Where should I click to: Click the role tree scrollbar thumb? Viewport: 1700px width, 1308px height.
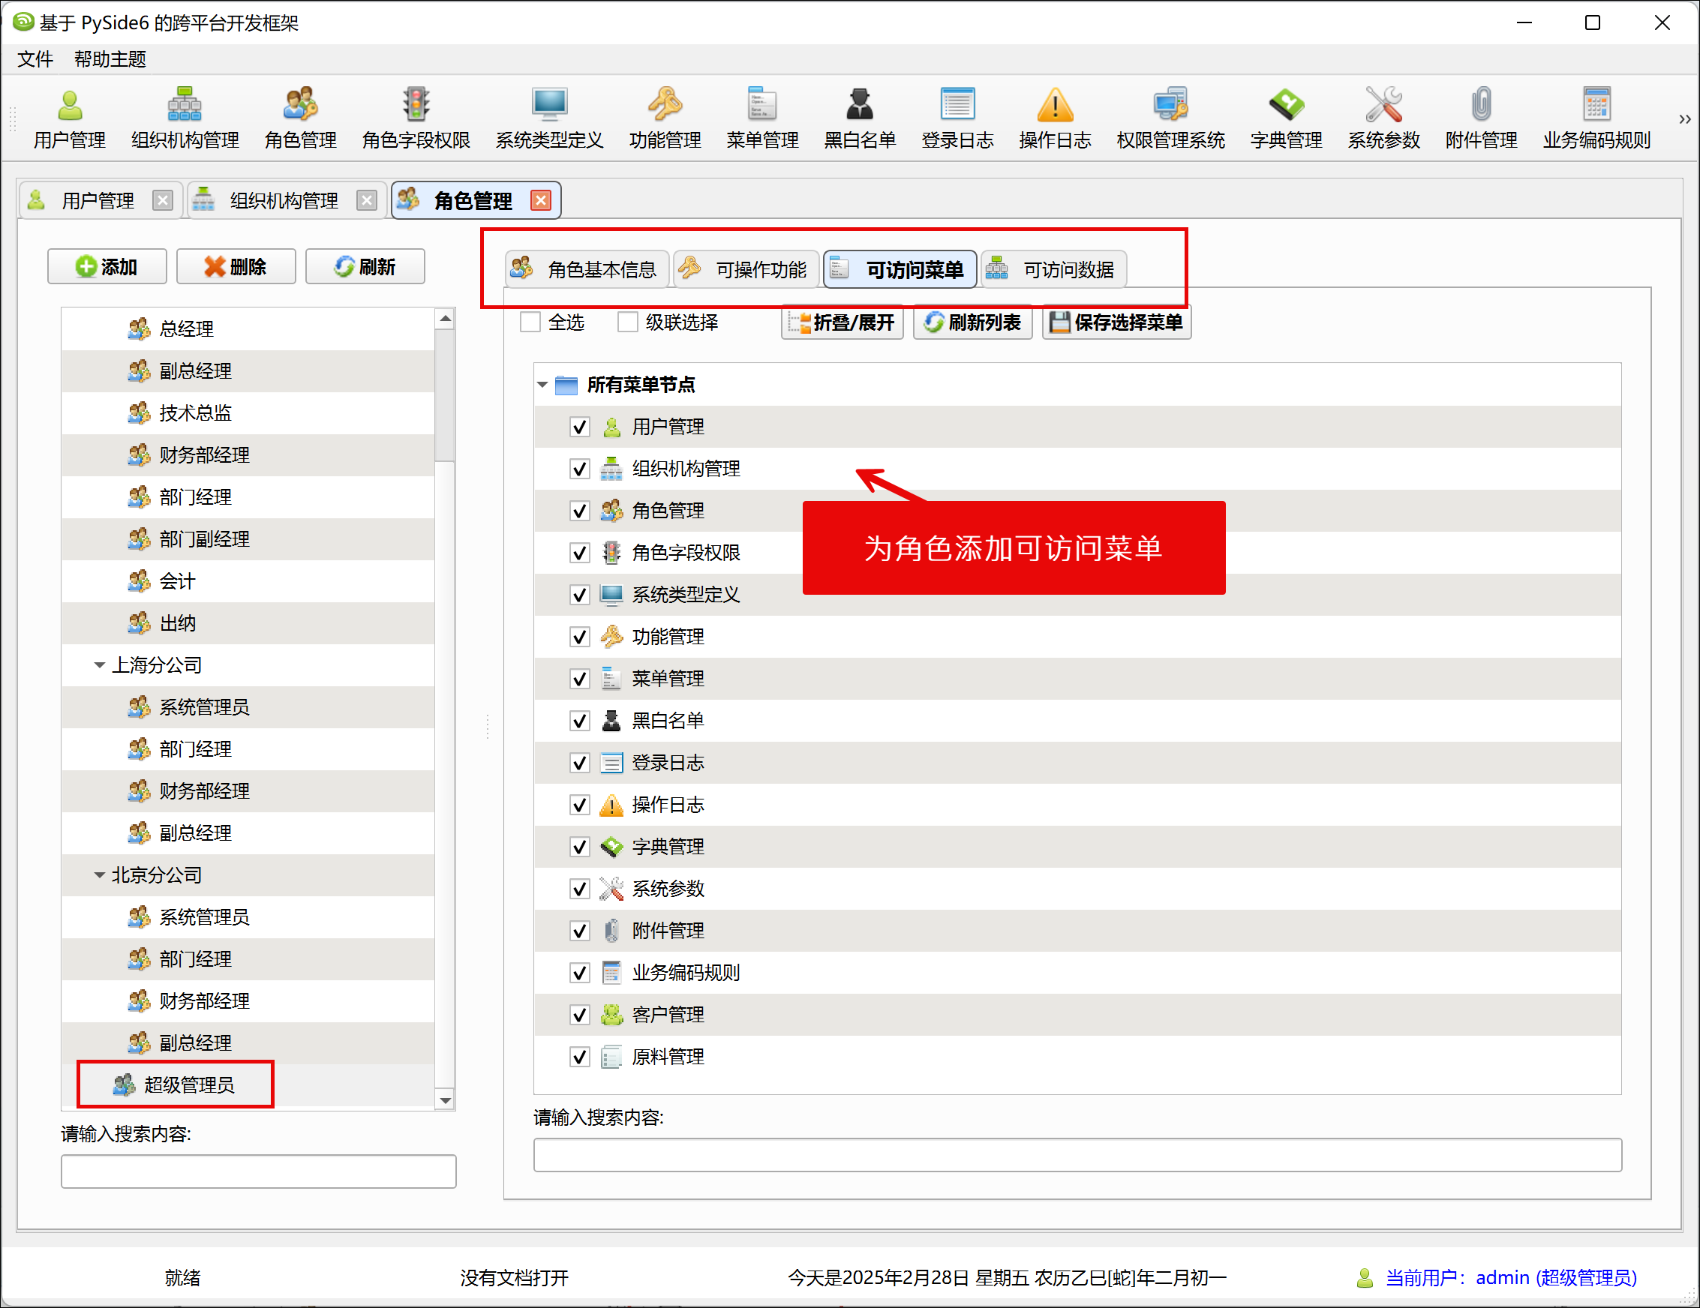click(x=445, y=394)
